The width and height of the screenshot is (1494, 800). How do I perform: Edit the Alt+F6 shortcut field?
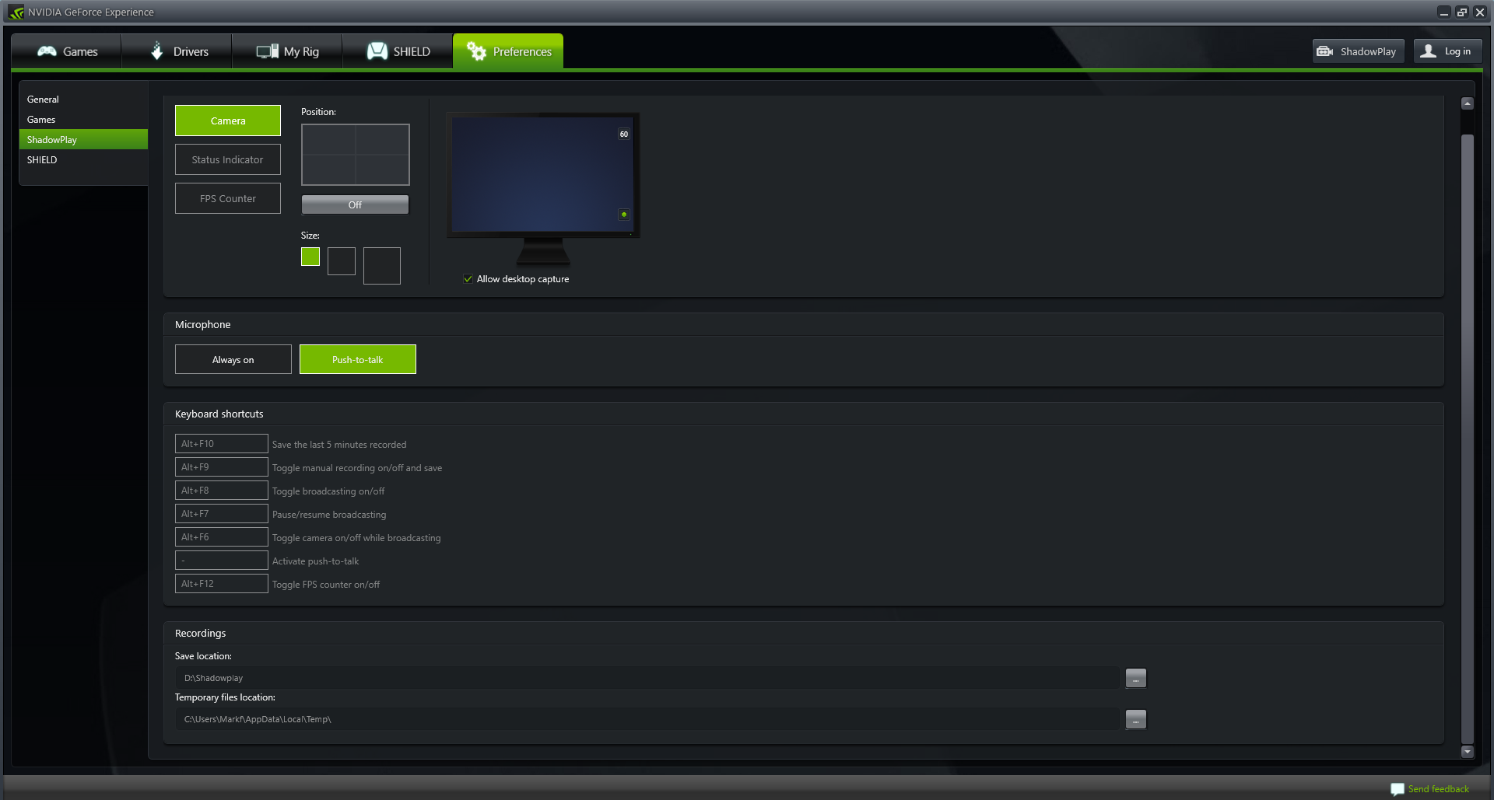pyautogui.click(x=222, y=537)
